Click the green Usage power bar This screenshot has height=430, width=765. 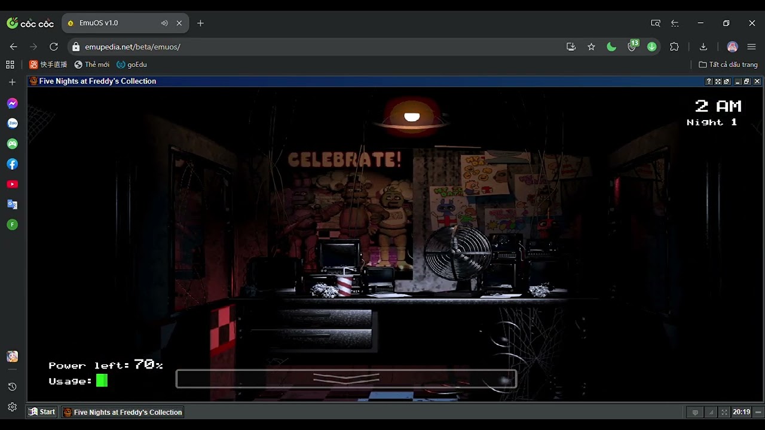(x=102, y=380)
